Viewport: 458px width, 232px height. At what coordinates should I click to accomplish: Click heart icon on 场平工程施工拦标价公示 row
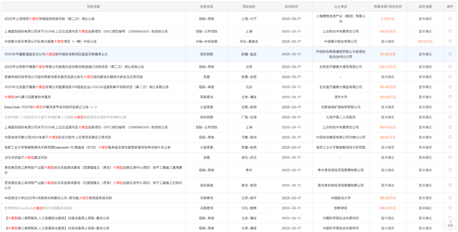[450, 185]
